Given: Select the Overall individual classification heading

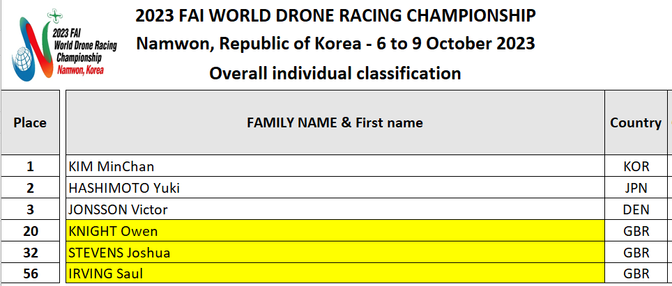Looking at the screenshot, I should (x=336, y=73).
